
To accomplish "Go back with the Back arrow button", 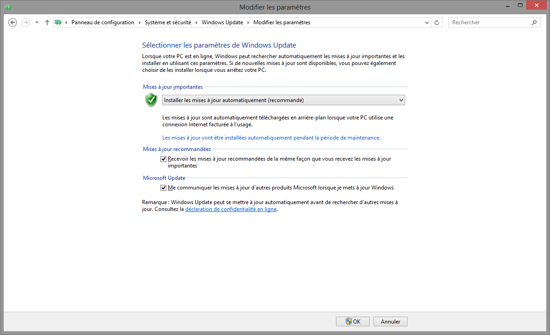I will [13, 22].
